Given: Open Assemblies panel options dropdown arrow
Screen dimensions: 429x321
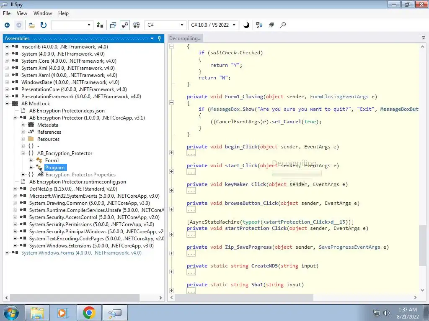Looking at the screenshot, I should click(152, 38).
